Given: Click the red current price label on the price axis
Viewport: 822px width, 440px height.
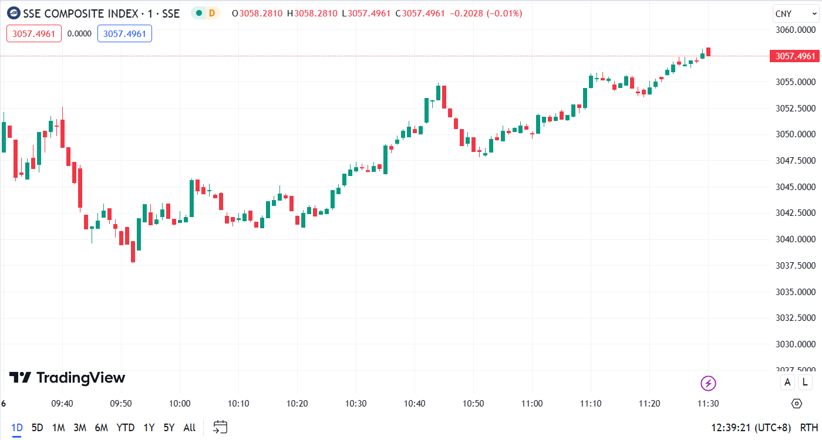Looking at the screenshot, I should point(795,56).
